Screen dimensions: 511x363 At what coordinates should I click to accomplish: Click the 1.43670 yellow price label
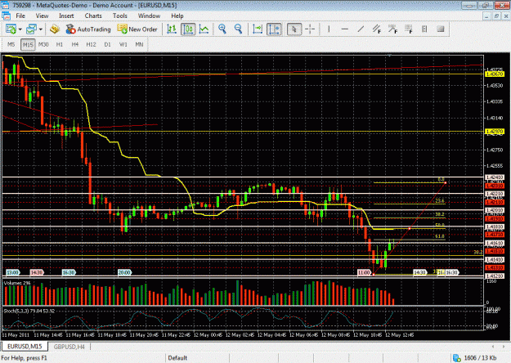[495, 74]
